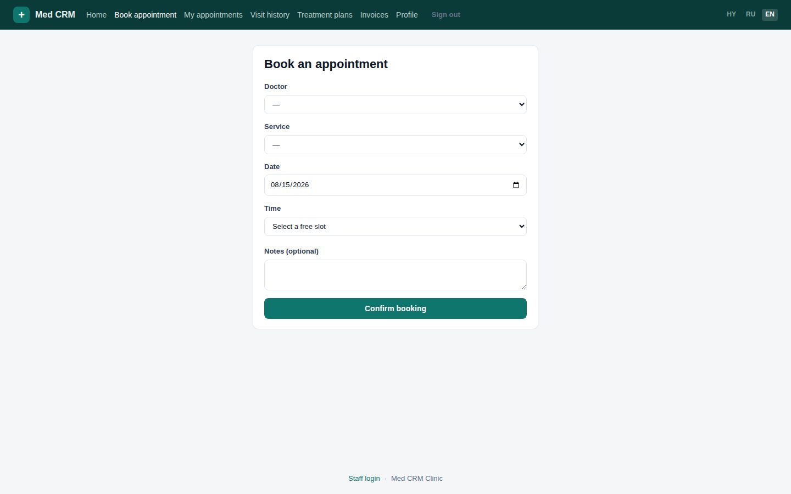Expand the Service dropdown
Viewport: 791px width, 494px height.
pos(396,144)
